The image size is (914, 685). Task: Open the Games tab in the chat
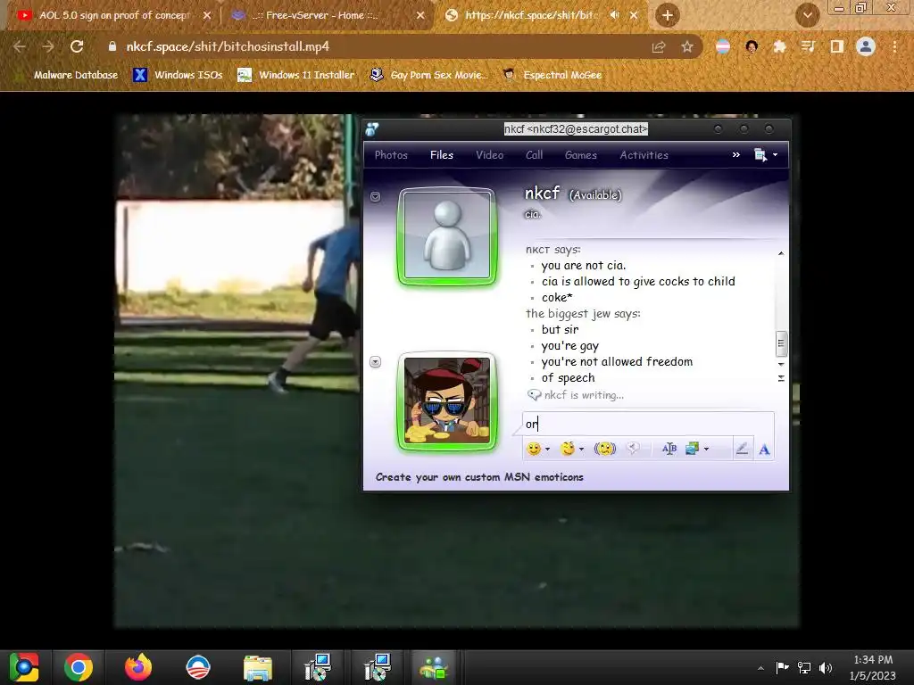click(580, 155)
